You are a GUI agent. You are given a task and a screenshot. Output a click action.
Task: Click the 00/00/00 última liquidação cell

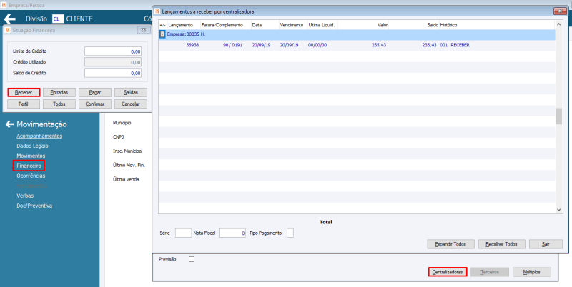[x=317, y=45]
